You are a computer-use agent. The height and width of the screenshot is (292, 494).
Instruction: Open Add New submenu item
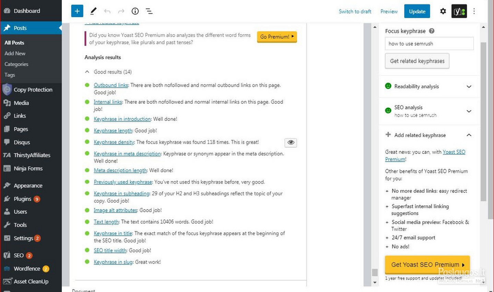tap(15, 53)
